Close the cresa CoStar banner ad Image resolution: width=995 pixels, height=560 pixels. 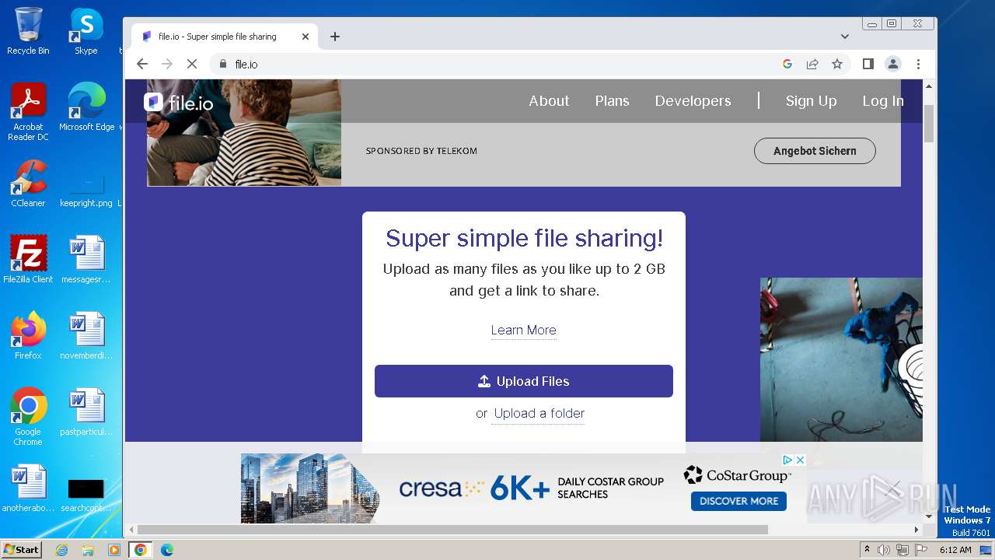tap(800, 460)
